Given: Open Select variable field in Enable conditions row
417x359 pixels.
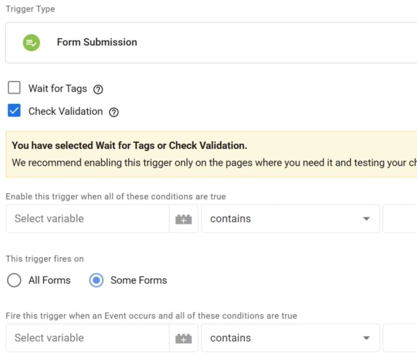Looking at the screenshot, I should tap(87, 219).
